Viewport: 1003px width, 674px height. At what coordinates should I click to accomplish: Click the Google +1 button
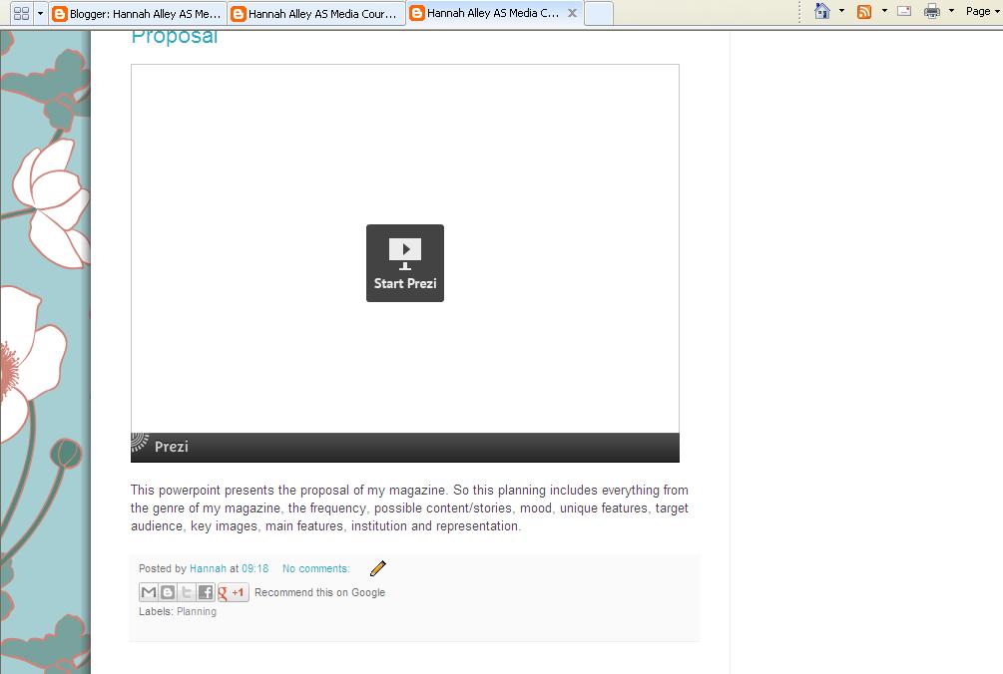click(233, 592)
